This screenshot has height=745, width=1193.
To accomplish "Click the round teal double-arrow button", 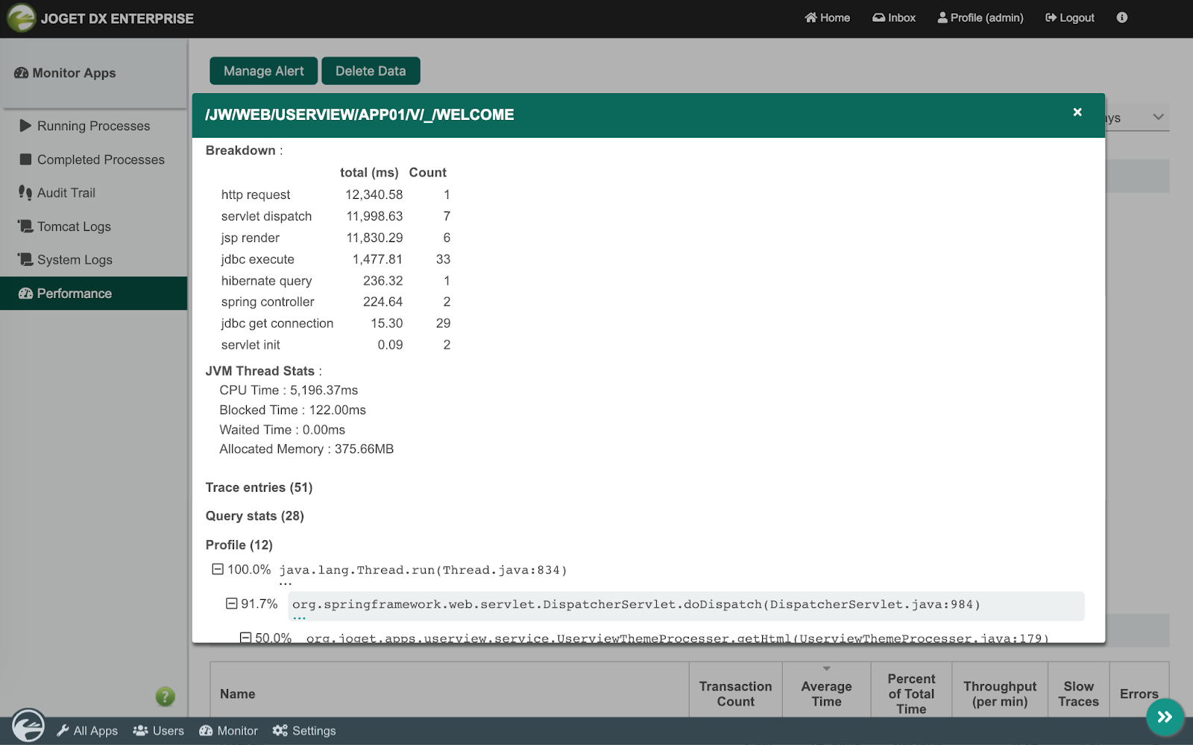I will tap(1165, 717).
